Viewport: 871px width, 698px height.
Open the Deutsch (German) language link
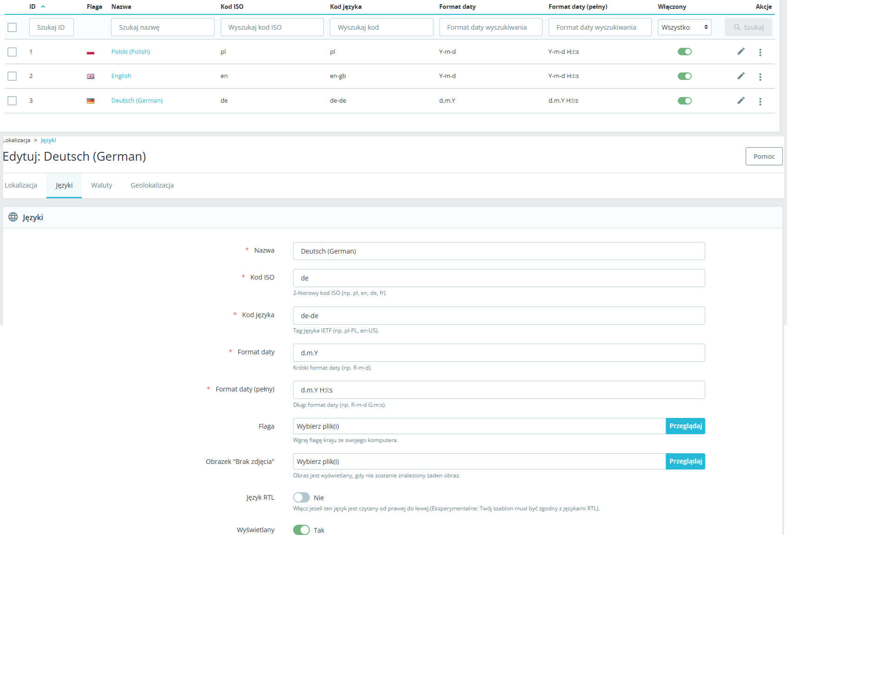[x=137, y=101]
